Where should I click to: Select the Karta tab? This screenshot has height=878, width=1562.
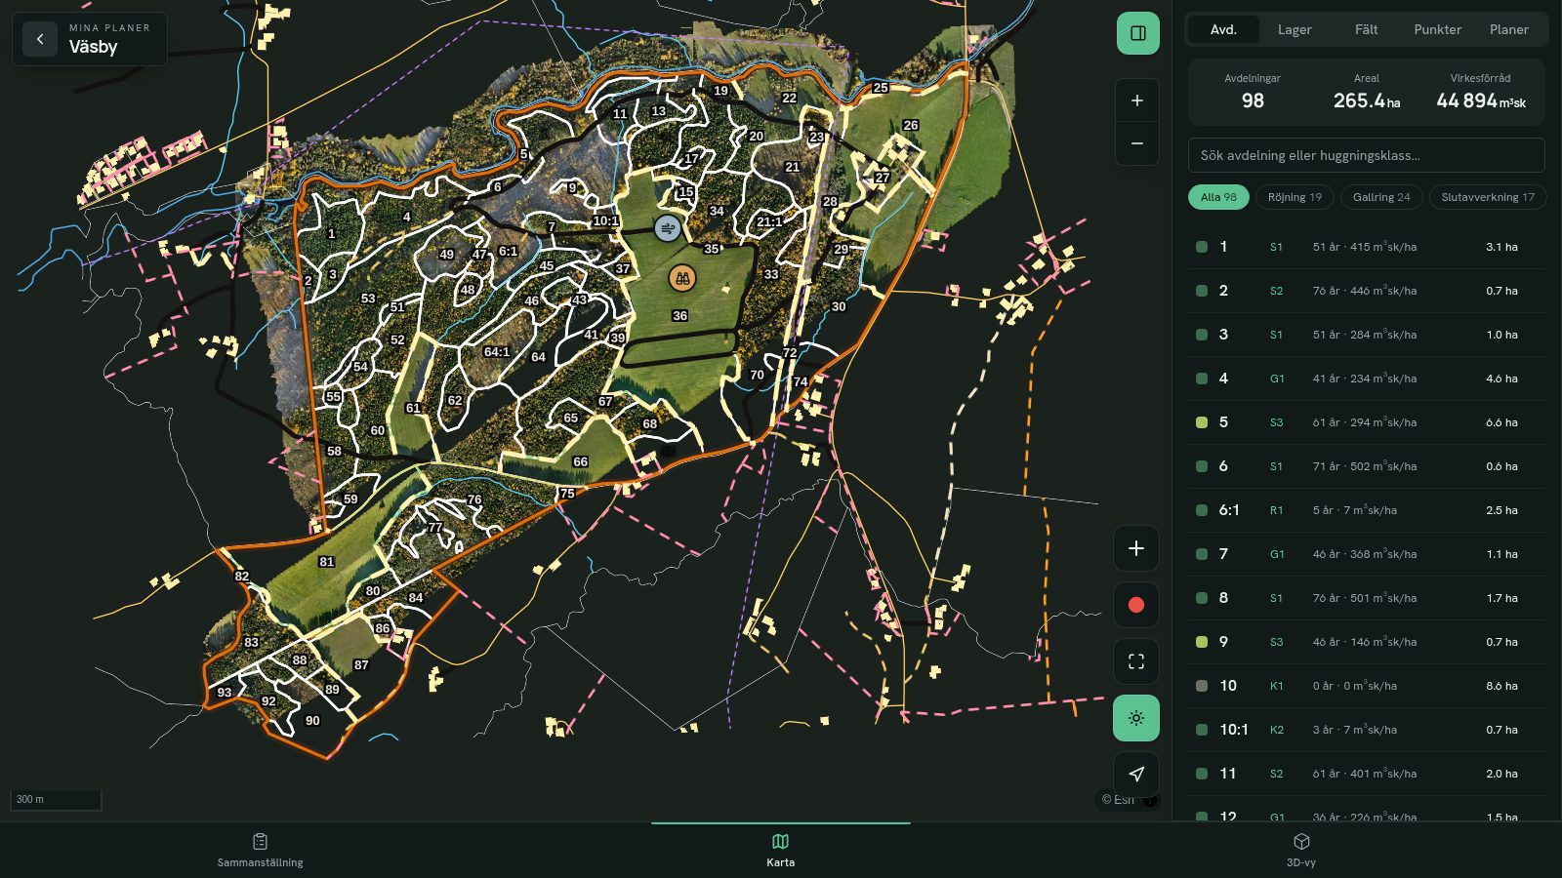coord(780,850)
